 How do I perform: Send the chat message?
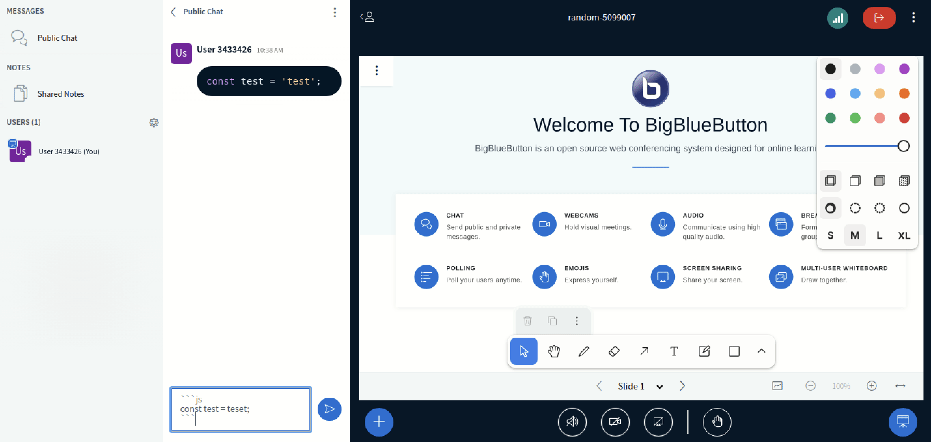click(329, 409)
